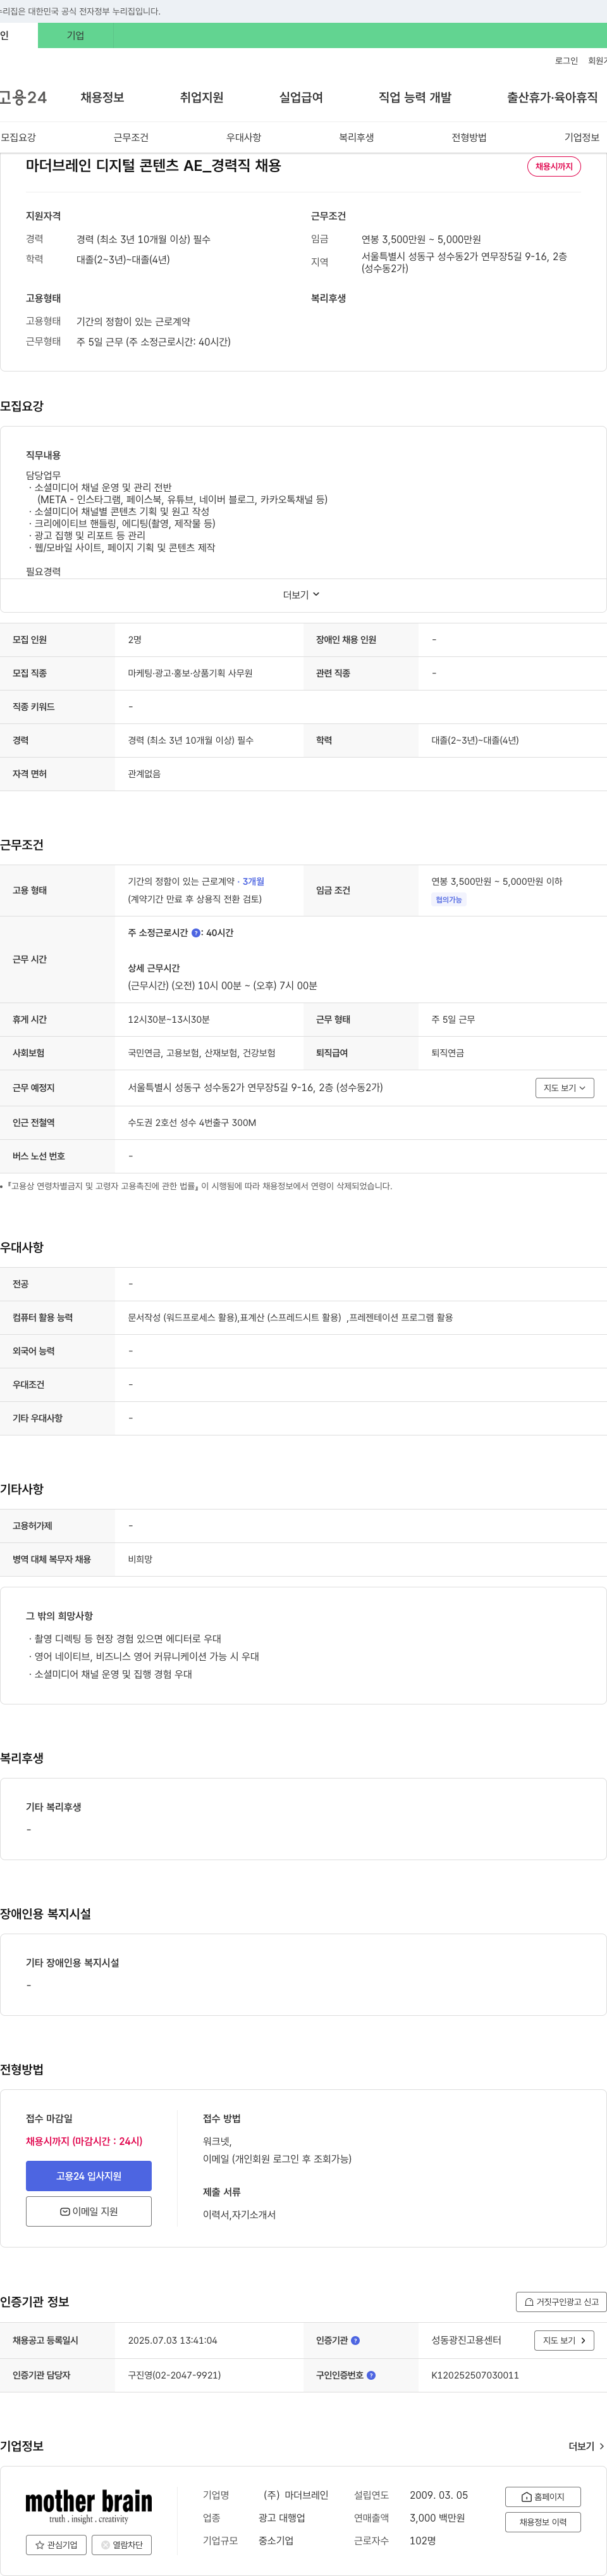The width and height of the screenshot is (607, 2576).
Task: Open 더보기 link in 기업정보 section
Action: 586,2446
